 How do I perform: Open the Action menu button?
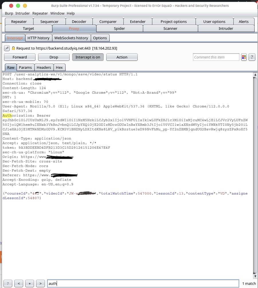point(122,57)
